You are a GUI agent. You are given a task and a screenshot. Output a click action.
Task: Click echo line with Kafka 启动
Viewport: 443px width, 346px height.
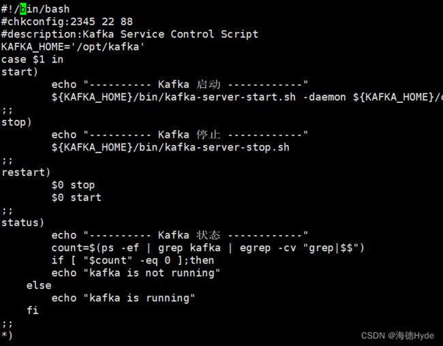pos(180,84)
